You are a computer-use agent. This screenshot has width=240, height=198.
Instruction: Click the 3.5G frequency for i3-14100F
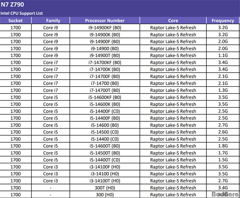coord(223,167)
